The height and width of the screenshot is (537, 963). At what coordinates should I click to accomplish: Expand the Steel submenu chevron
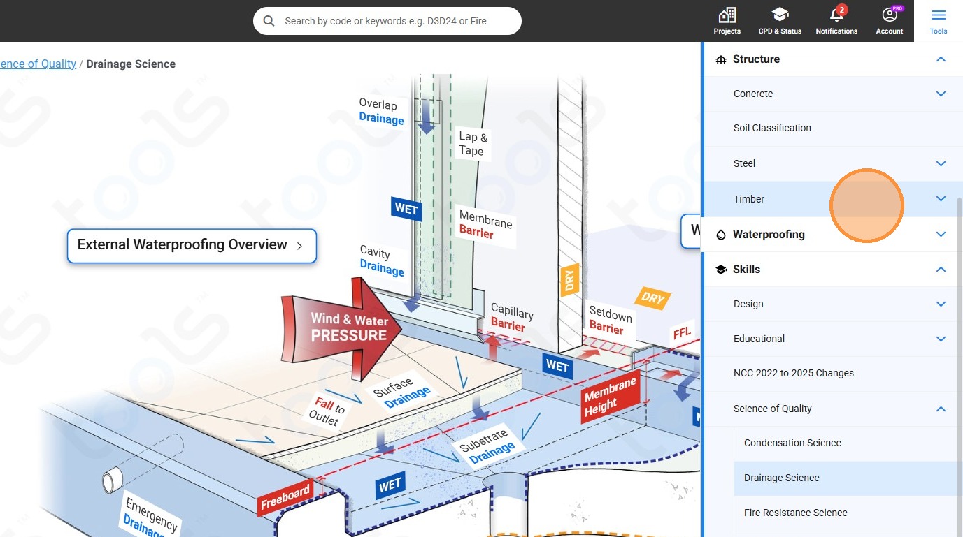[x=941, y=163]
